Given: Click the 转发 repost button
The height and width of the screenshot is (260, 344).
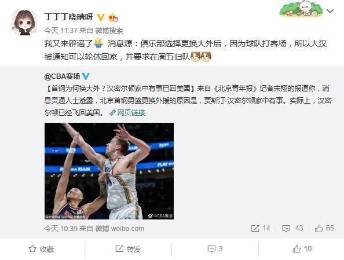Looking at the screenshot, I should (128, 249).
